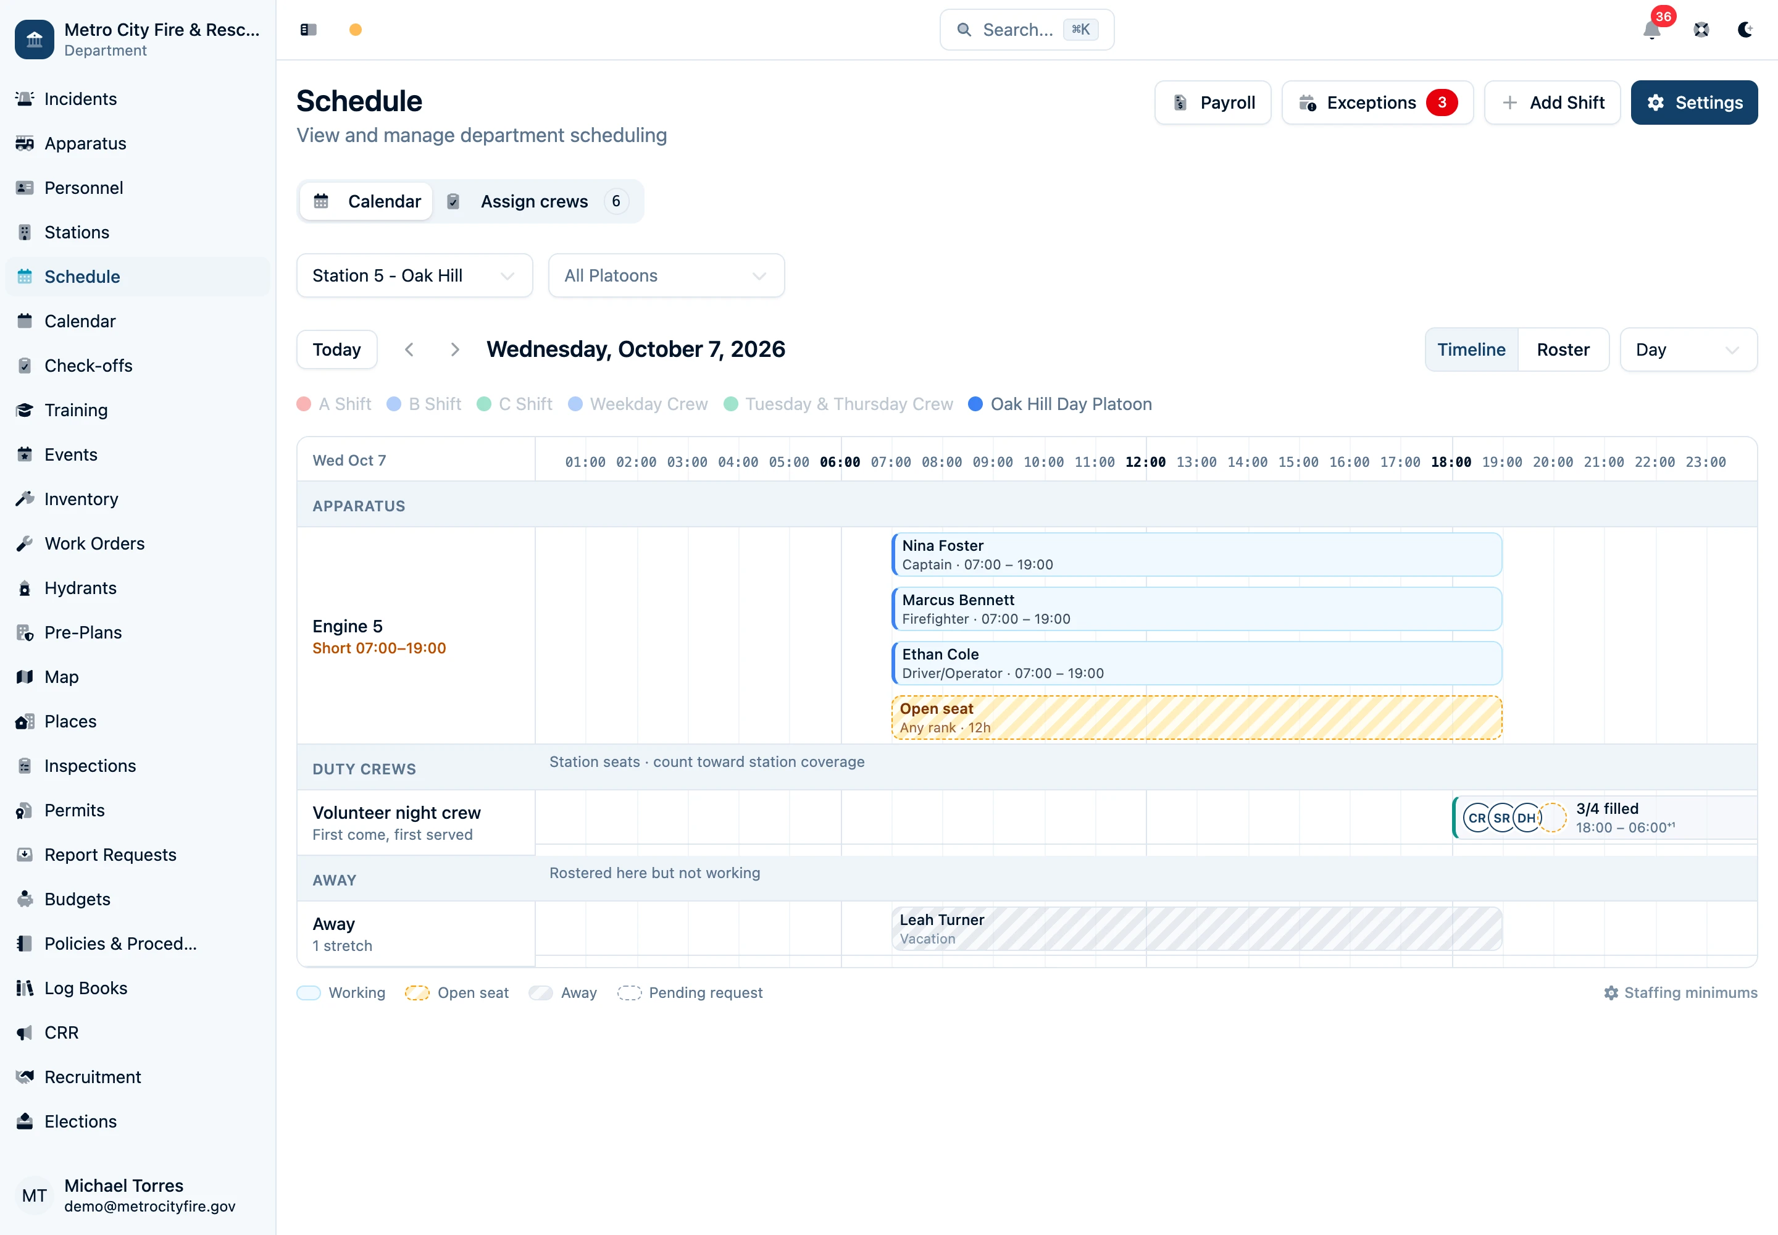Click the help lifebuoy icon
Image resolution: width=1778 pixels, height=1235 pixels.
point(1701,30)
